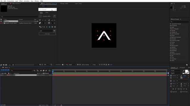Click the Write text button
This screenshot has height=106, width=190.
click(47, 34)
